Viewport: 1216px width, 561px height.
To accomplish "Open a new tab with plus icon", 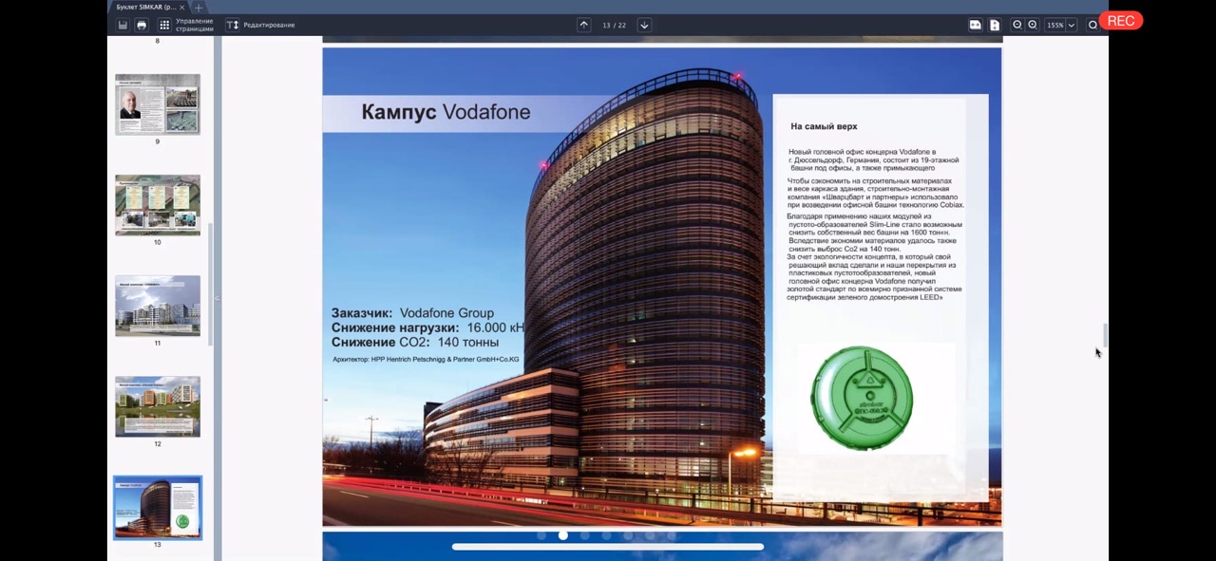I will [199, 7].
